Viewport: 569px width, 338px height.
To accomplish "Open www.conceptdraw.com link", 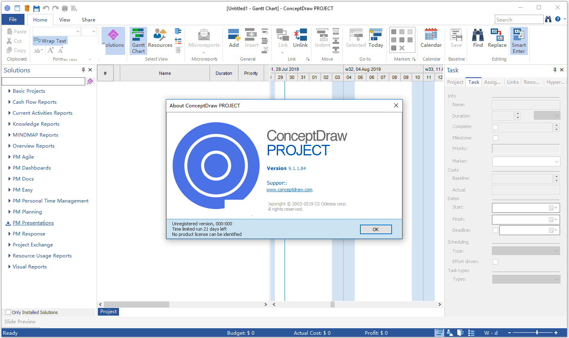I will [289, 190].
